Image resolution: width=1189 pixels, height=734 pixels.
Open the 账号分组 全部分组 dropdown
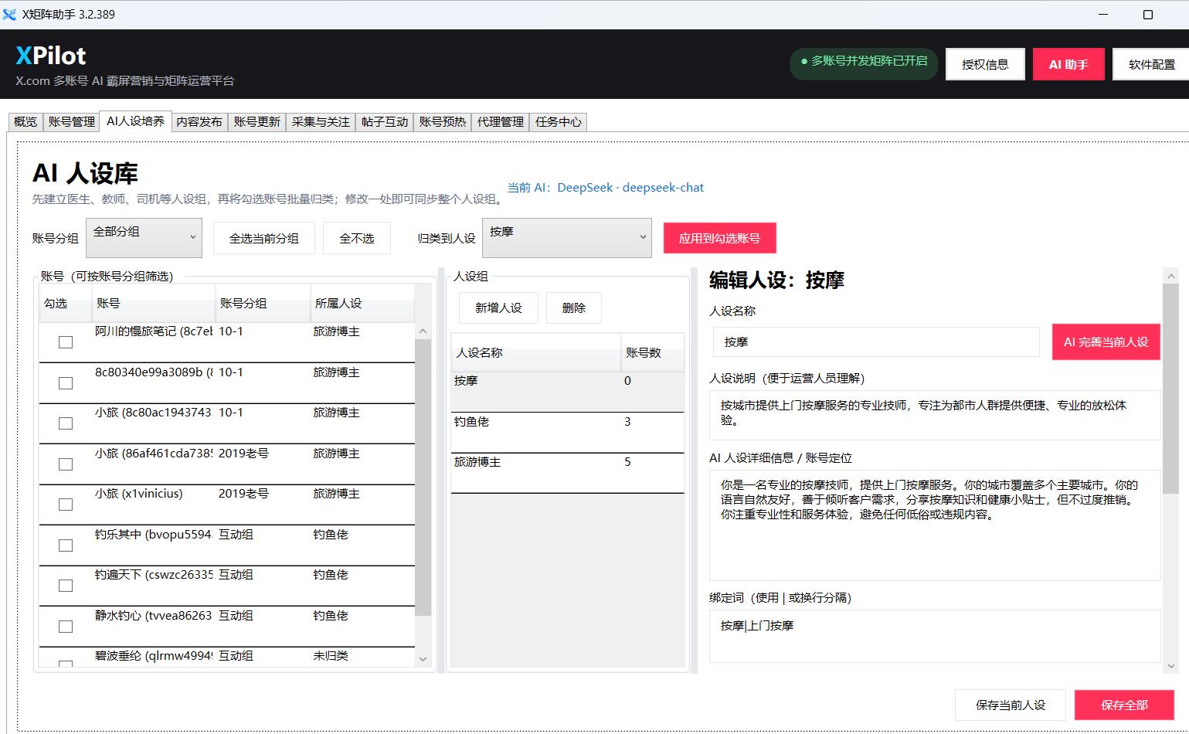(x=144, y=238)
